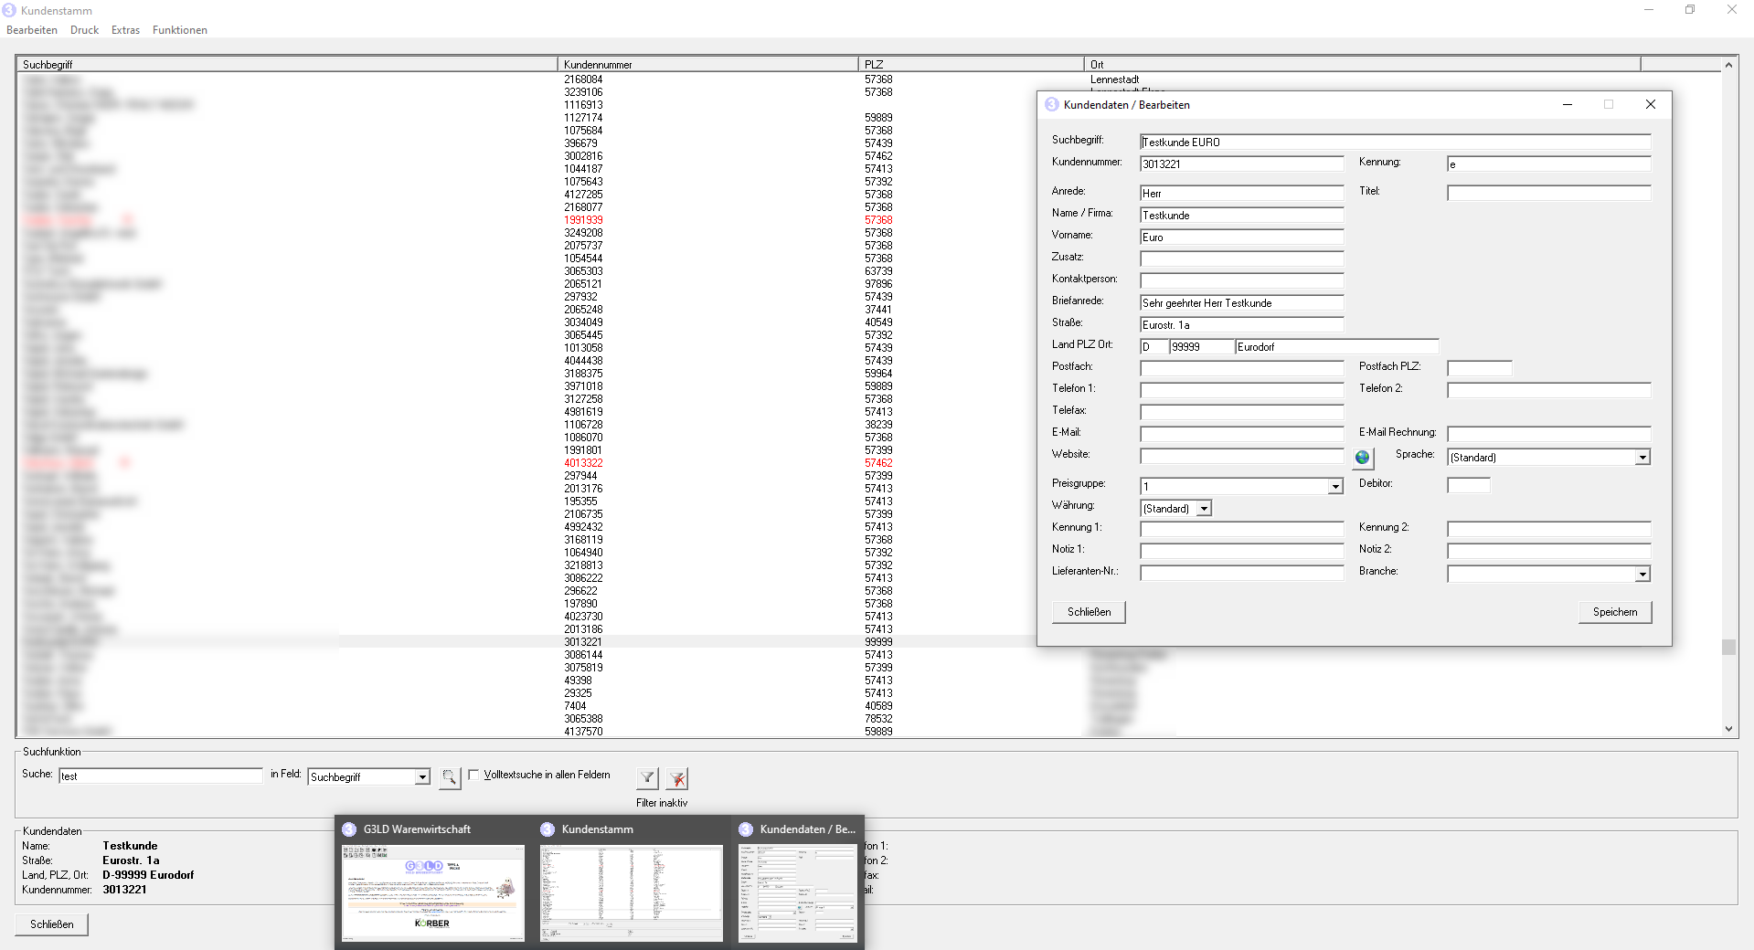Click the E-Mail input field

coord(1241,434)
